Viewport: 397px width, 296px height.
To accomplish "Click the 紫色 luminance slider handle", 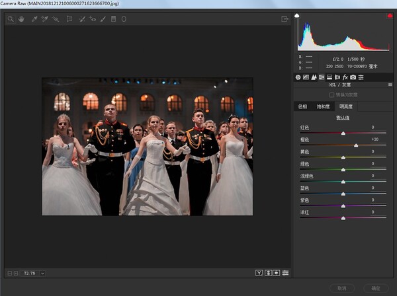I will point(343,206).
